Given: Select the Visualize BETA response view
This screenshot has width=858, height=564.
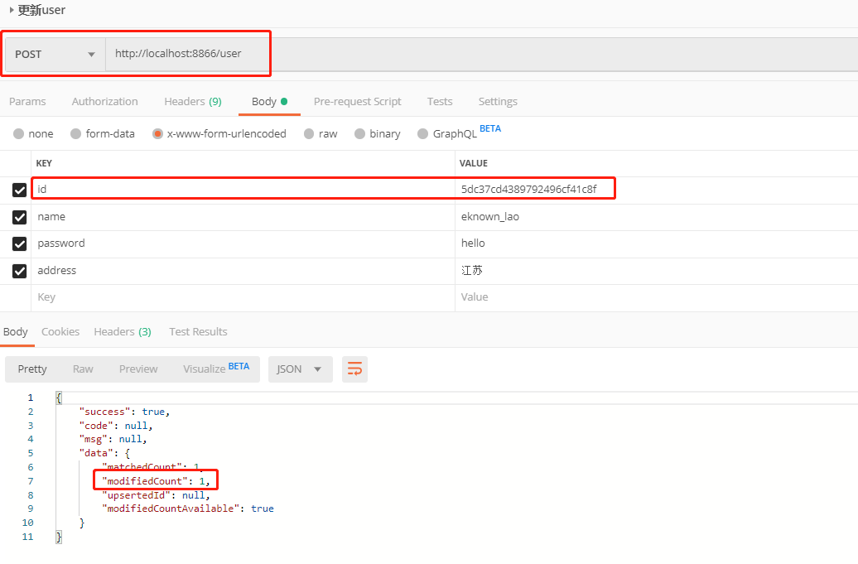Looking at the screenshot, I should click(216, 369).
